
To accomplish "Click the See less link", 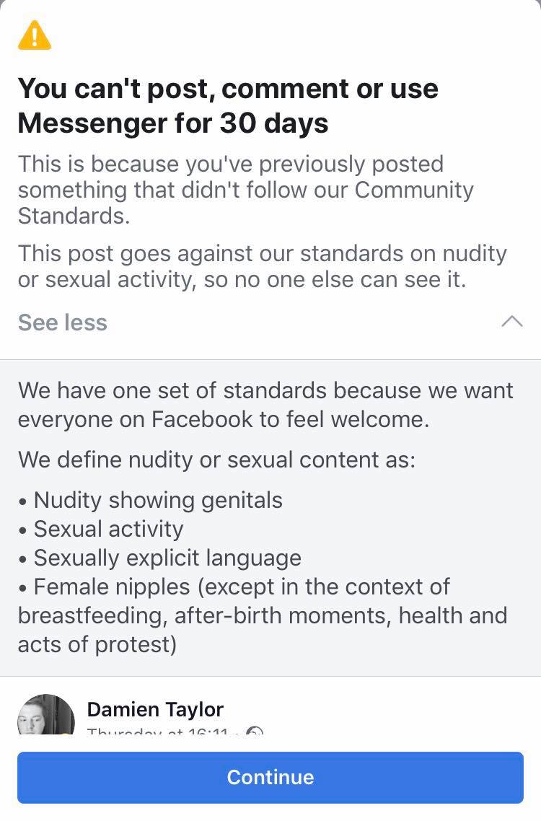I will tap(63, 322).
